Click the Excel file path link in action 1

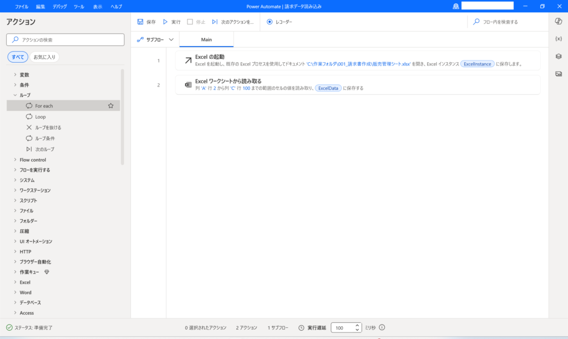coord(359,64)
